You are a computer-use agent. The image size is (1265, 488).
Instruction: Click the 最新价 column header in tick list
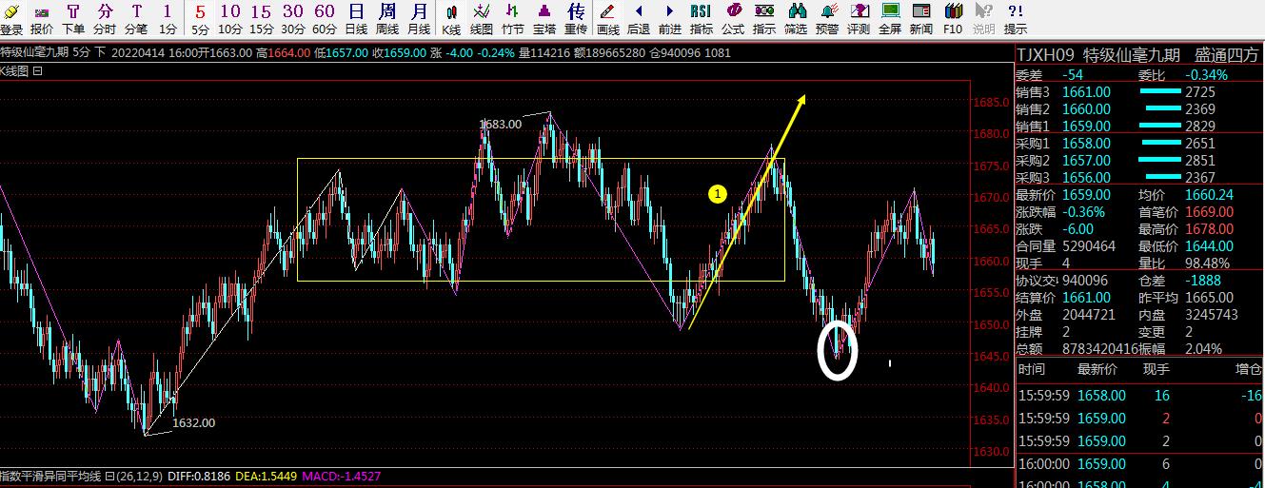[1097, 369]
